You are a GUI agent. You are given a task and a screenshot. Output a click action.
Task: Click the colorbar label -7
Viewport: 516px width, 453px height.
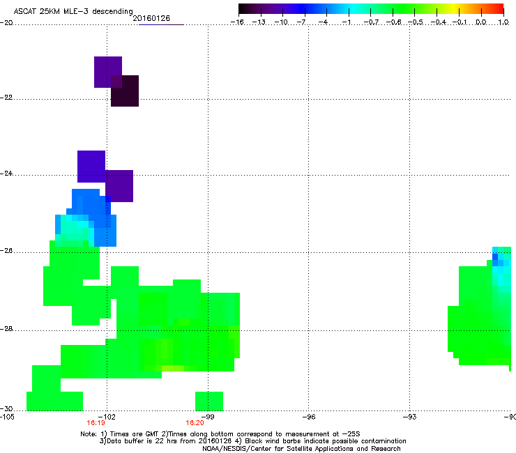pyautogui.click(x=301, y=22)
